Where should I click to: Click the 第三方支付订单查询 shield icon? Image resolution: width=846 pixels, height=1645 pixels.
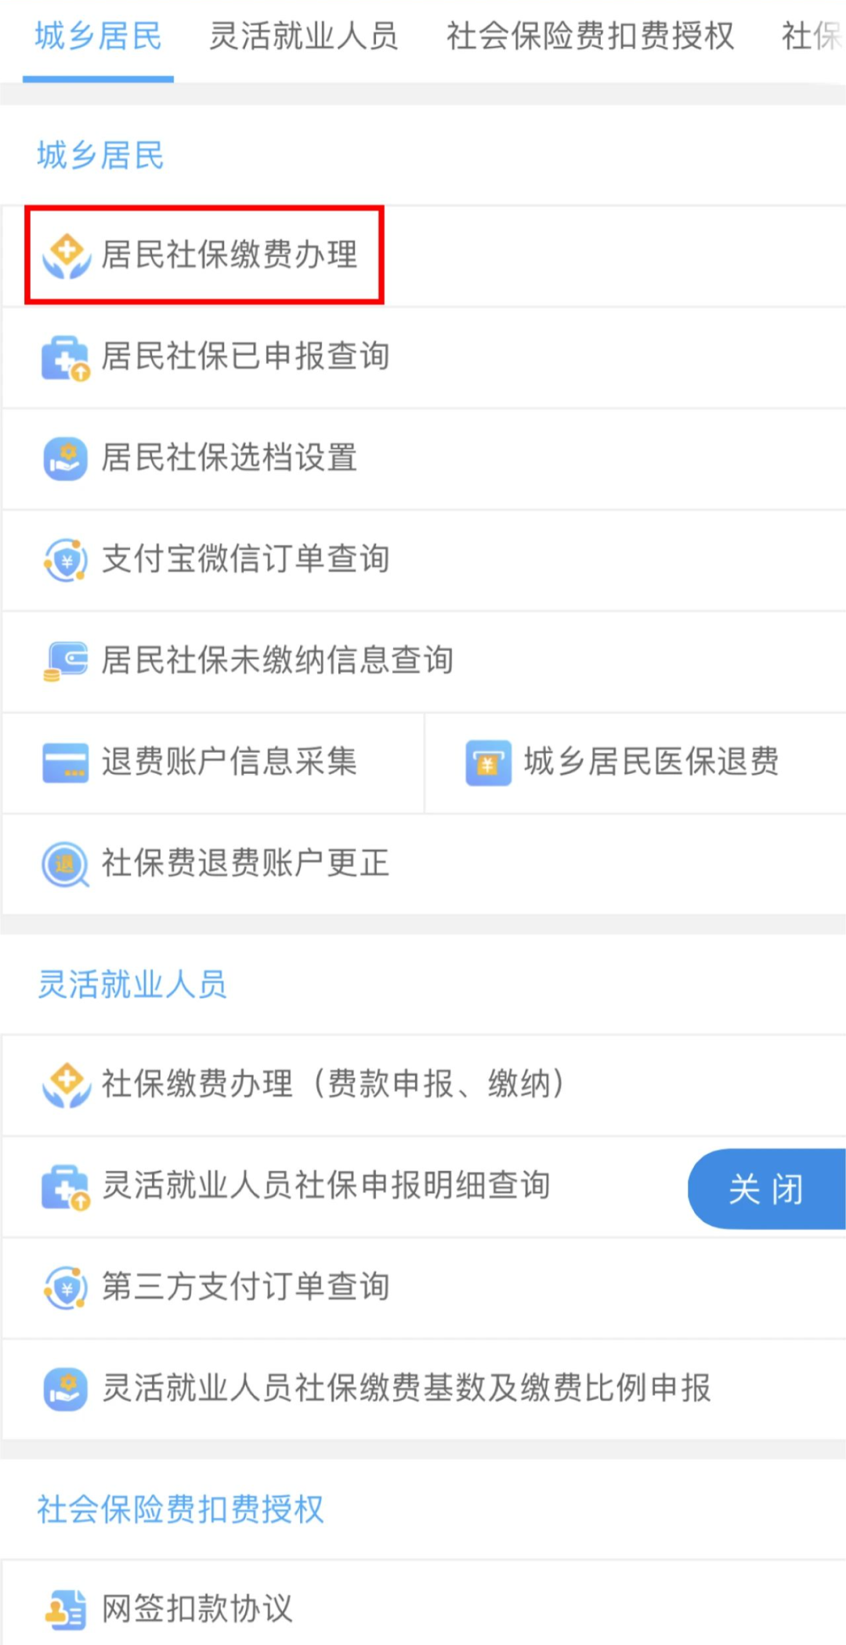coord(66,1287)
